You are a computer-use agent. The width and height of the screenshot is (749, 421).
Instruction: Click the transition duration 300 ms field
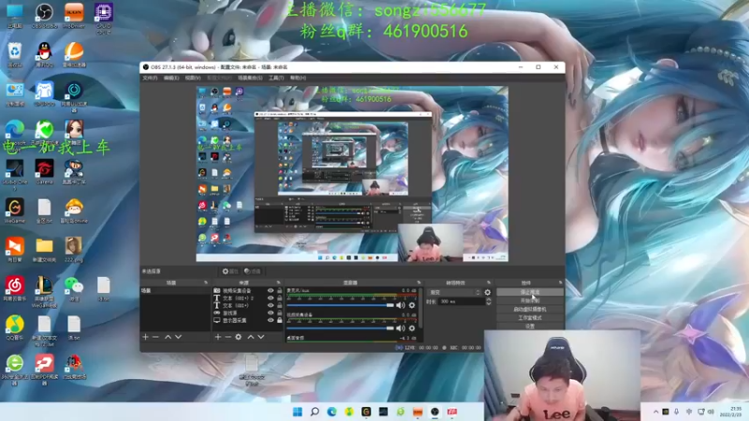[x=462, y=301]
